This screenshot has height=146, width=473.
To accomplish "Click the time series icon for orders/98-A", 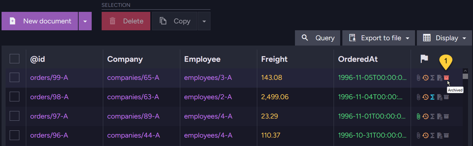I will tap(440, 97).
